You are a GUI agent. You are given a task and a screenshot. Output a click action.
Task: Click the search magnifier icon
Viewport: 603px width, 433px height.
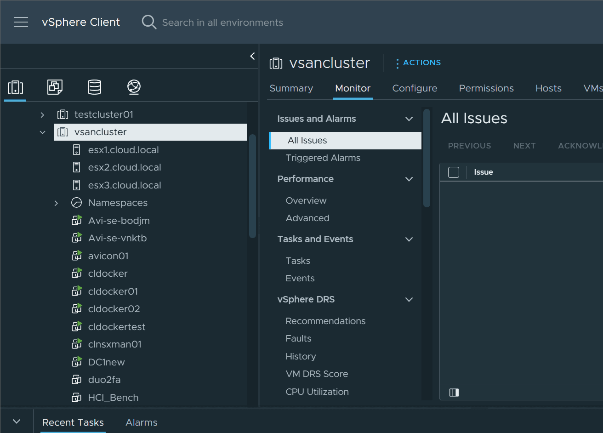click(x=149, y=22)
